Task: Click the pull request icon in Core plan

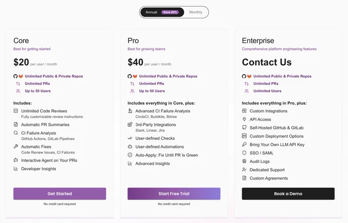Action: pos(18,84)
